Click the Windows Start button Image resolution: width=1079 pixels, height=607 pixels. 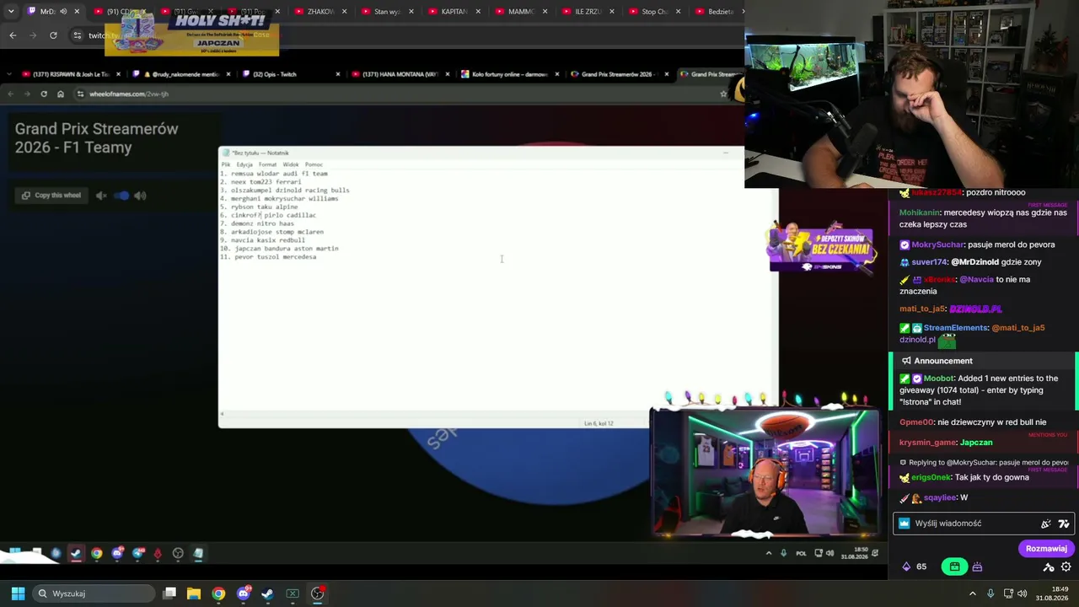click(x=18, y=594)
